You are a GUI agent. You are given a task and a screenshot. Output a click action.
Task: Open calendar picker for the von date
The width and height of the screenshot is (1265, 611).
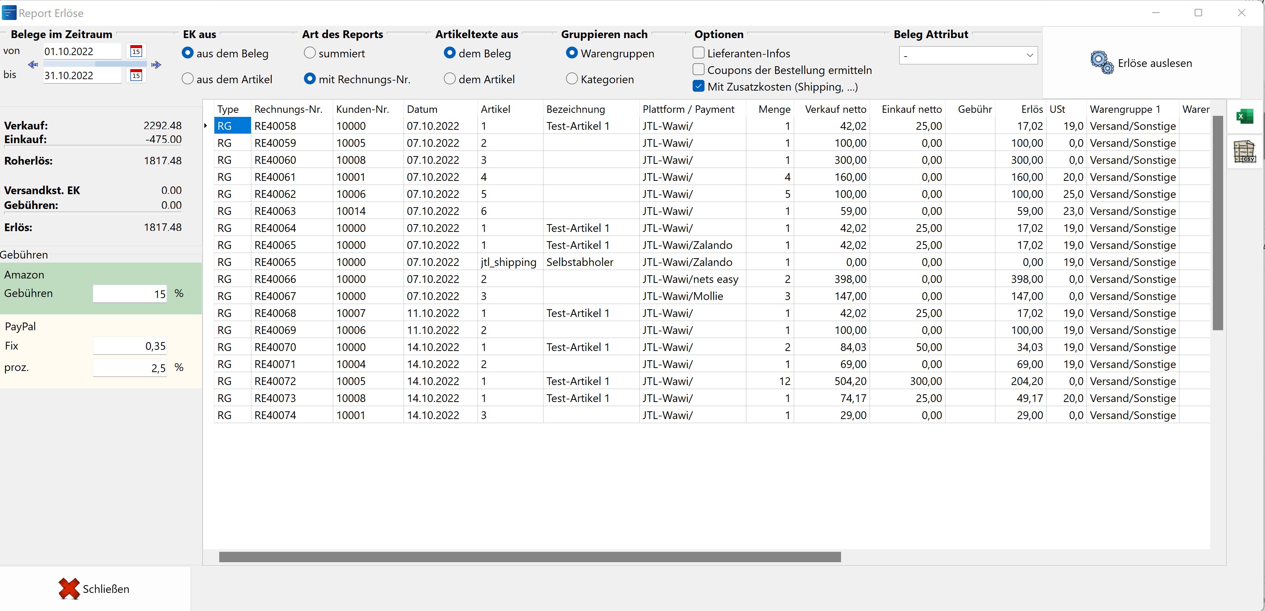click(x=136, y=51)
